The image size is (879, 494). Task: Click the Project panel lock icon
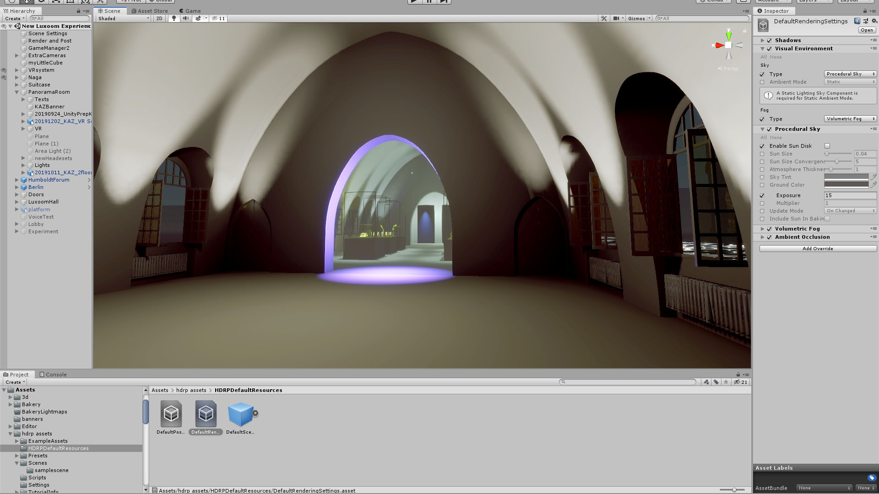738,374
